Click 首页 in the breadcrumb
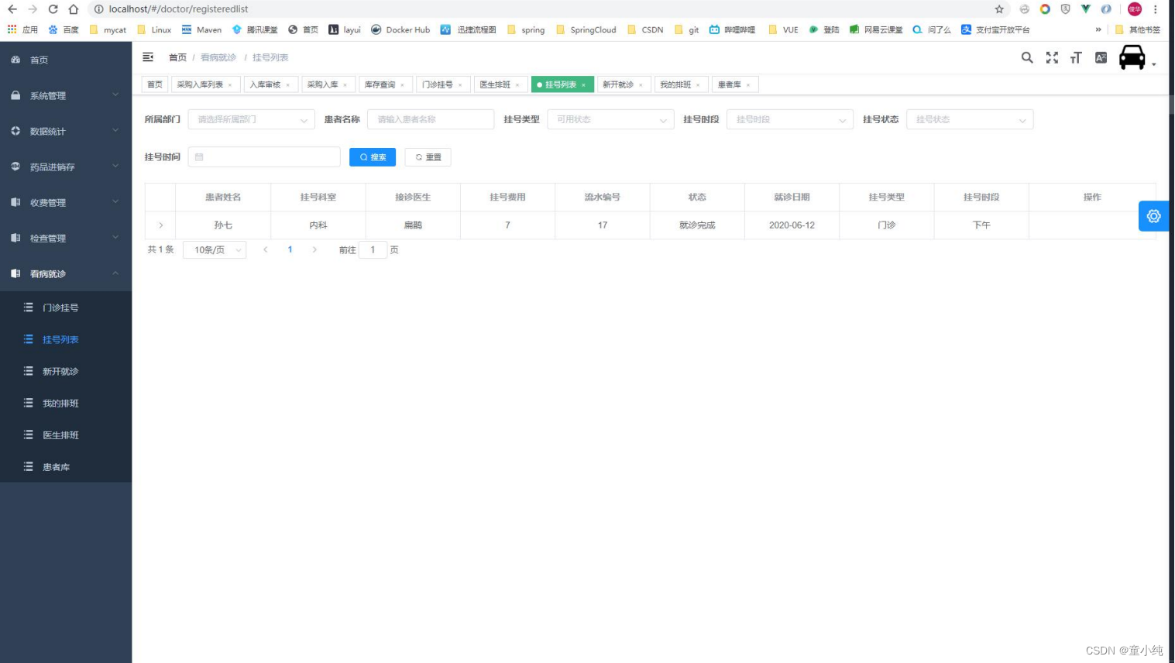The width and height of the screenshot is (1175, 663). (x=177, y=57)
